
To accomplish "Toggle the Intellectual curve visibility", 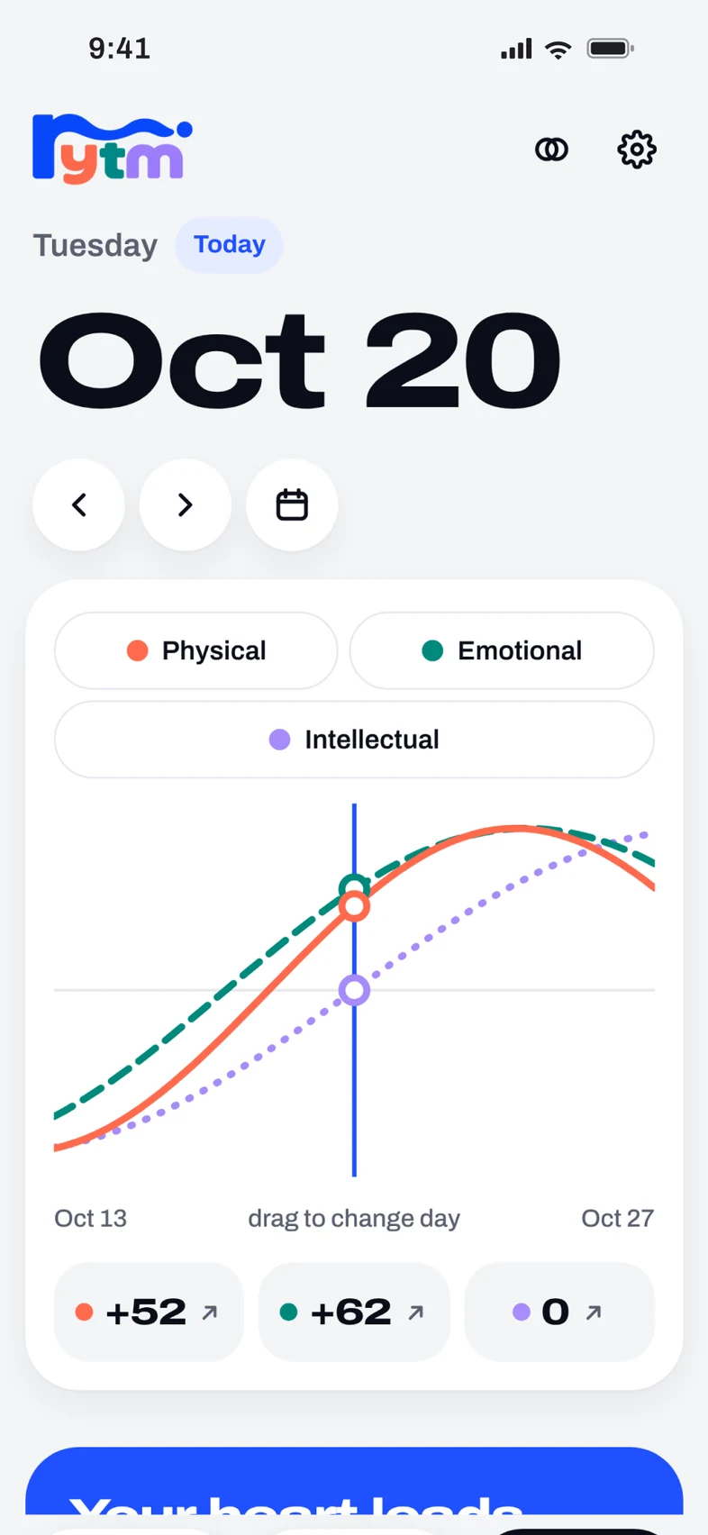I will (x=354, y=740).
